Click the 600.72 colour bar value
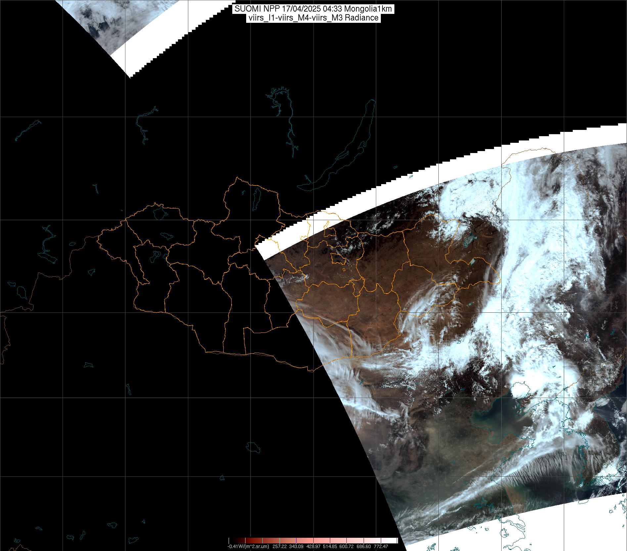The width and height of the screenshot is (627, 551). coord(346,546)
